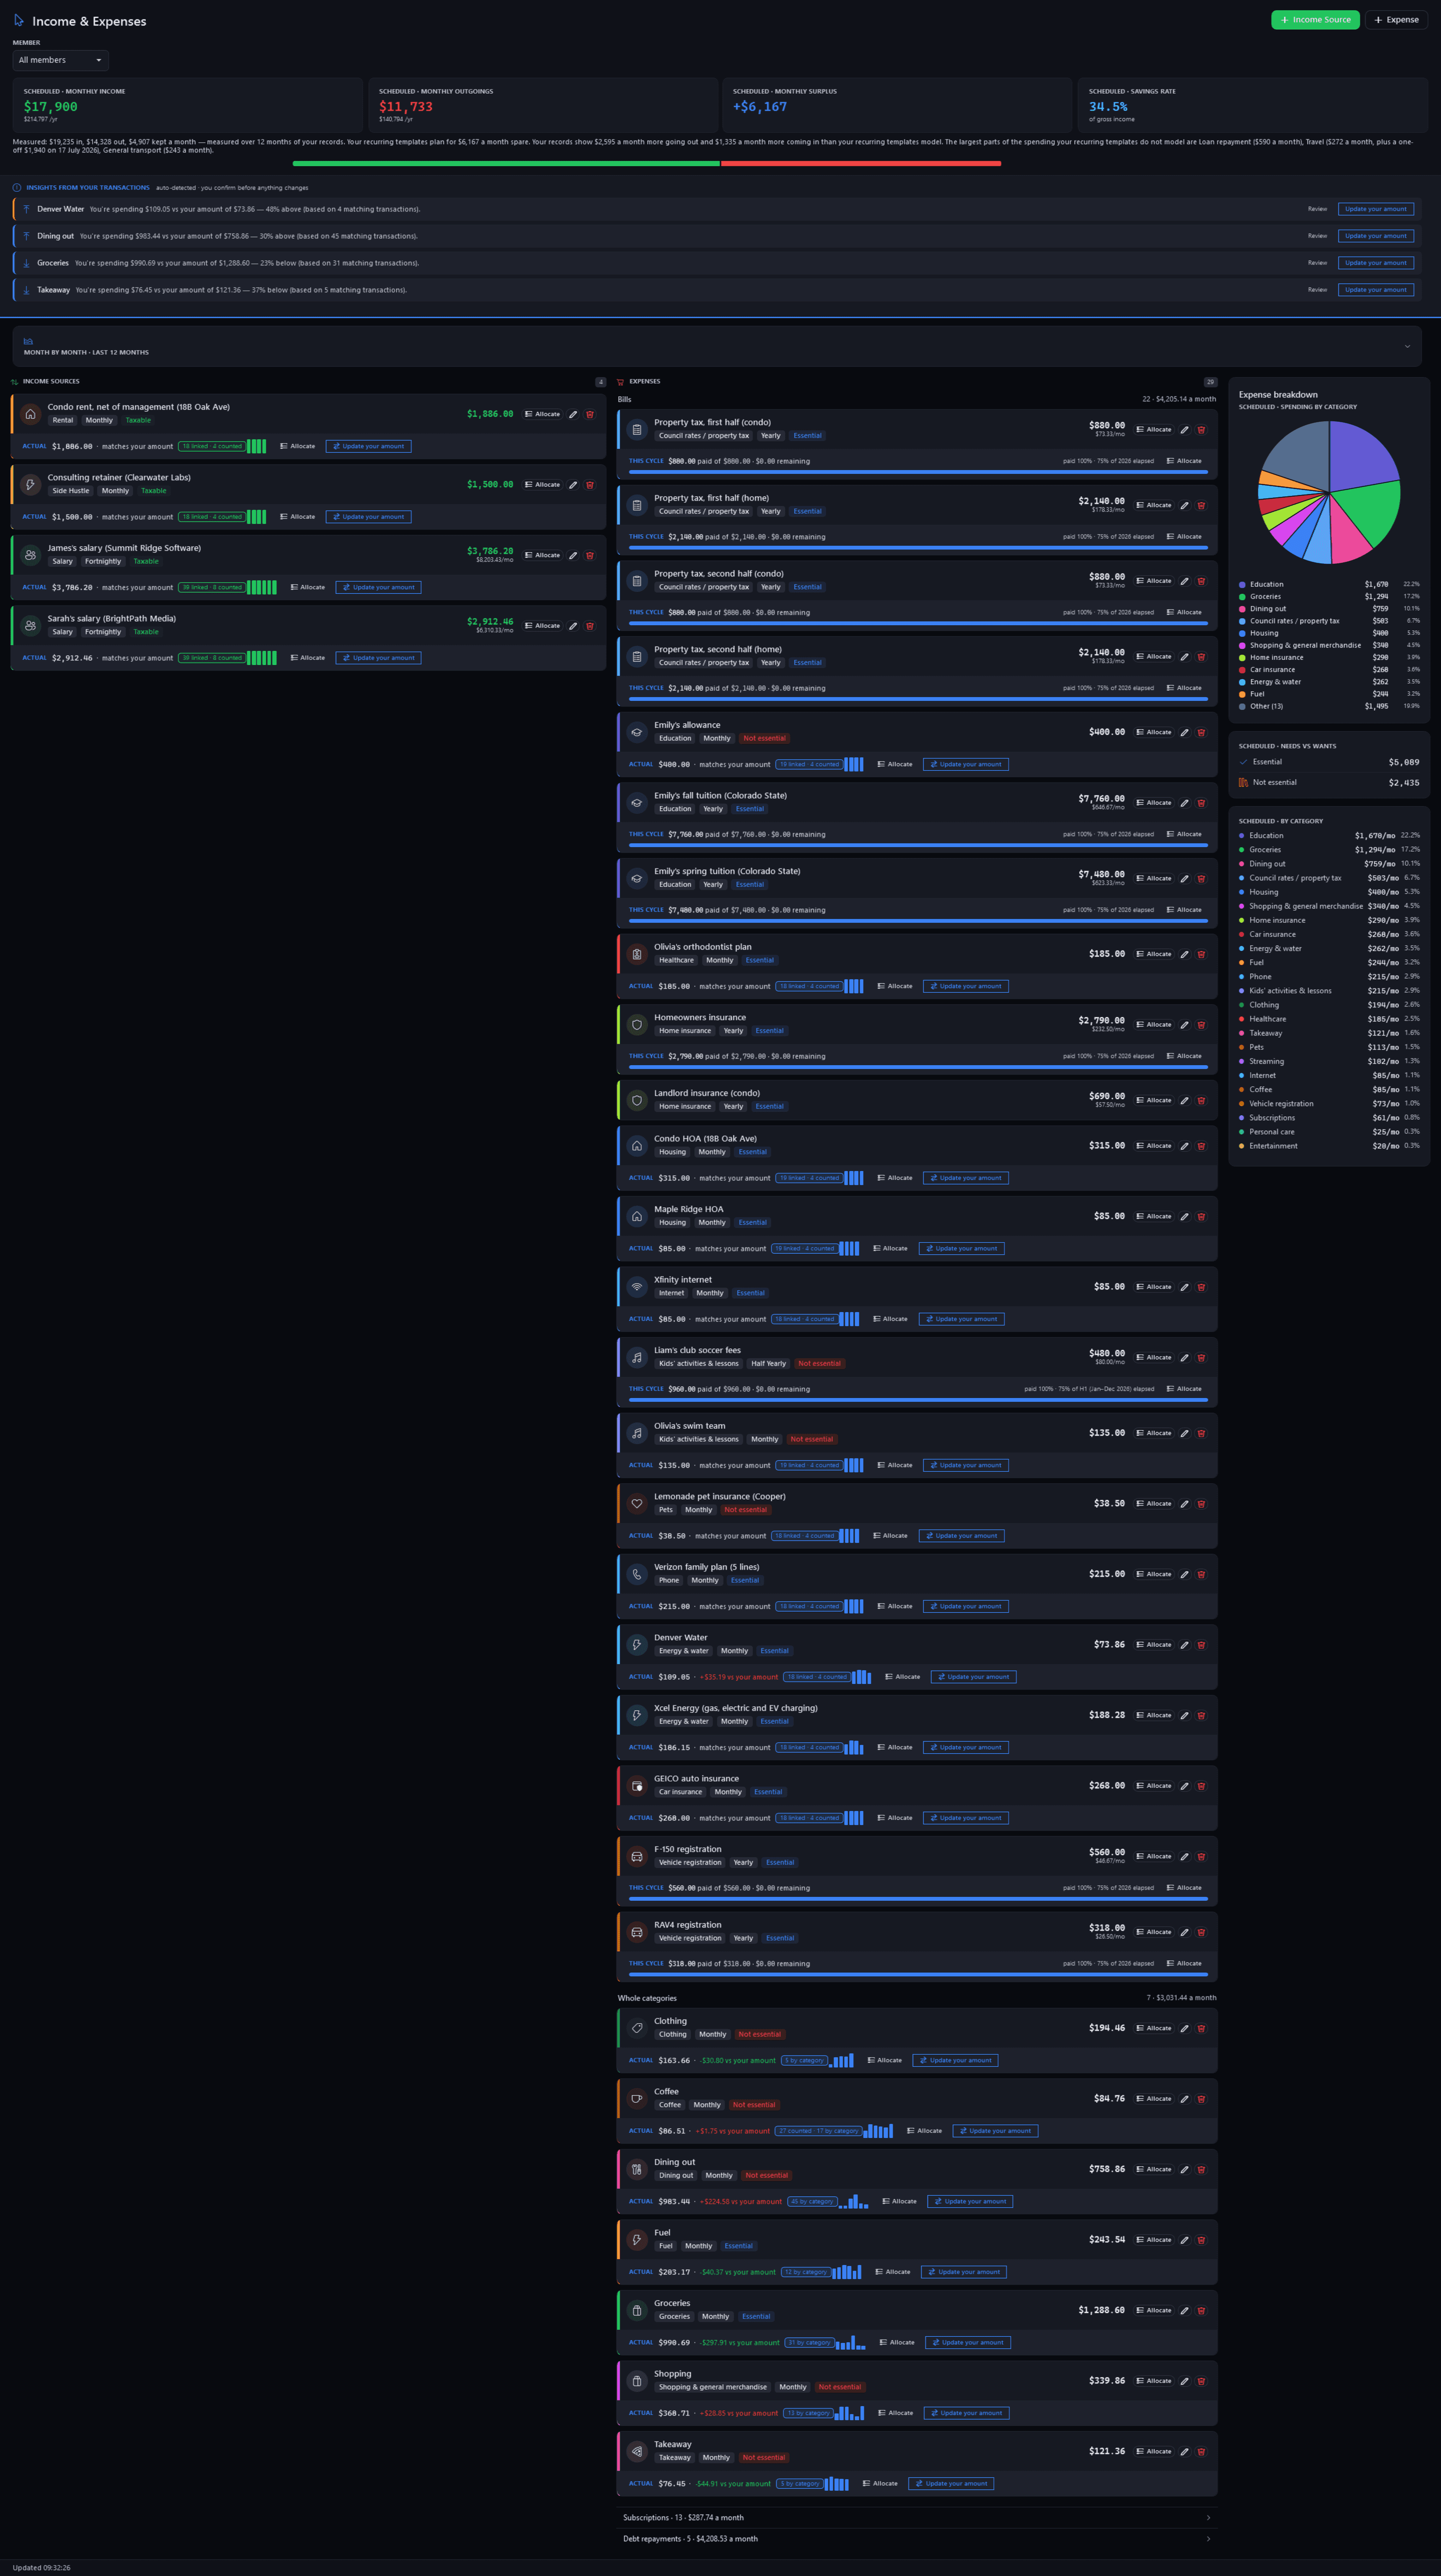Review the Groceries insight
Viewport: 1441px width, 2576px height.
click(1317, 263)
